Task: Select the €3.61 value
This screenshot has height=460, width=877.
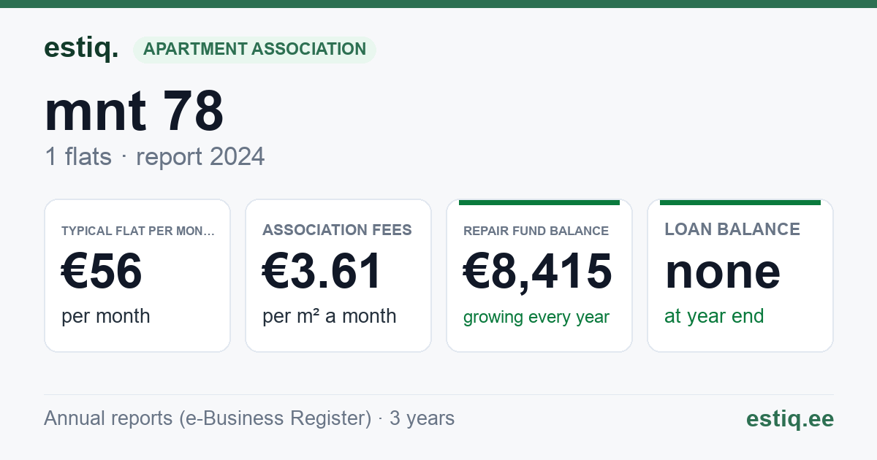Action: click(x=322, y=271)
